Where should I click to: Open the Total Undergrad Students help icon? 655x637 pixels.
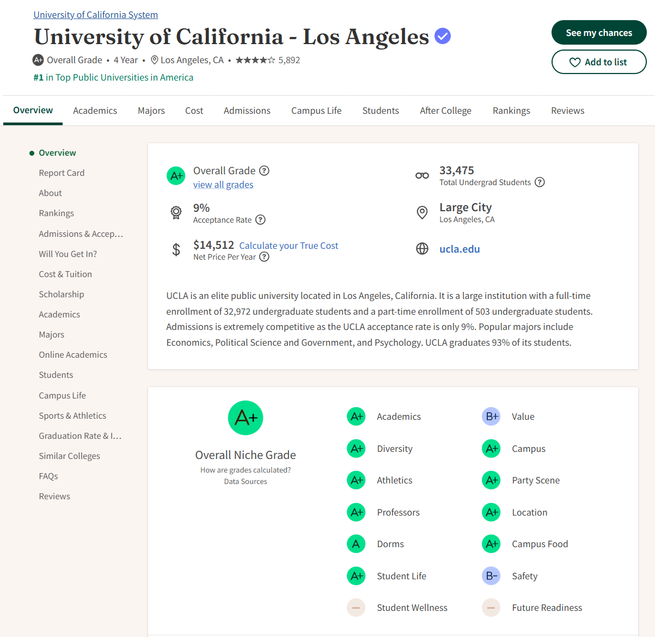point(540,182)
